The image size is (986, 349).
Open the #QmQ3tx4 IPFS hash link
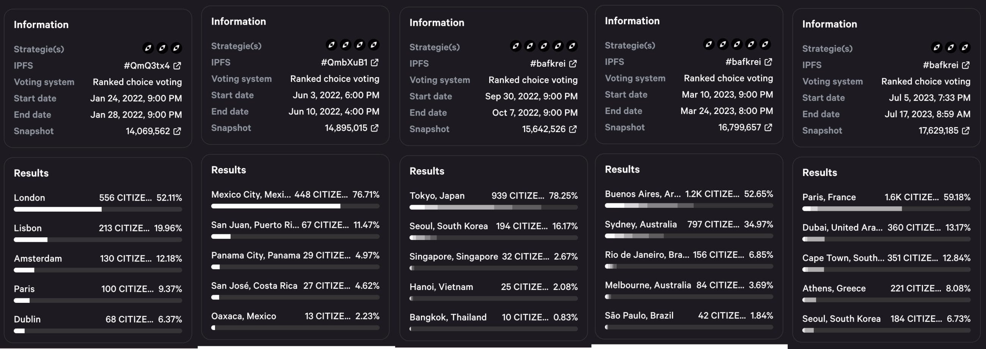coord(147,66)
